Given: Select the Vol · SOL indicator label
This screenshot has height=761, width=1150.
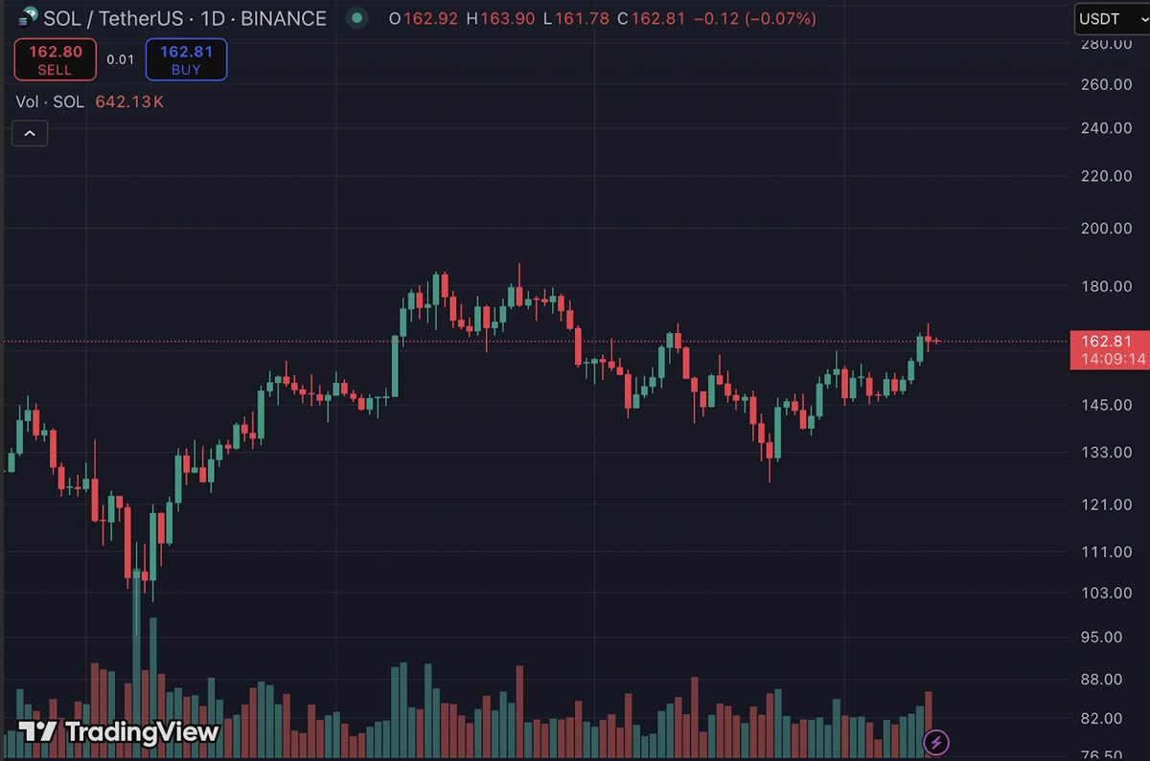Looking at the screenshot, I should point(50,101).
